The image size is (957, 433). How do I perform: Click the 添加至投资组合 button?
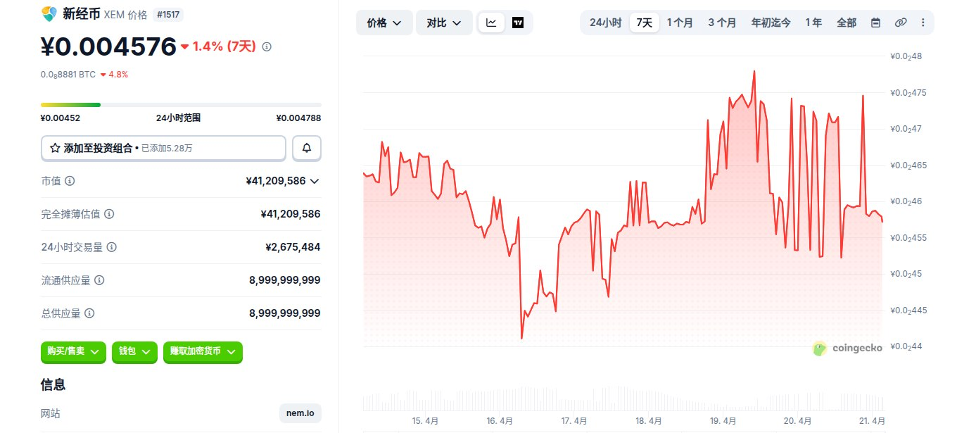click(x=163, y=148)
